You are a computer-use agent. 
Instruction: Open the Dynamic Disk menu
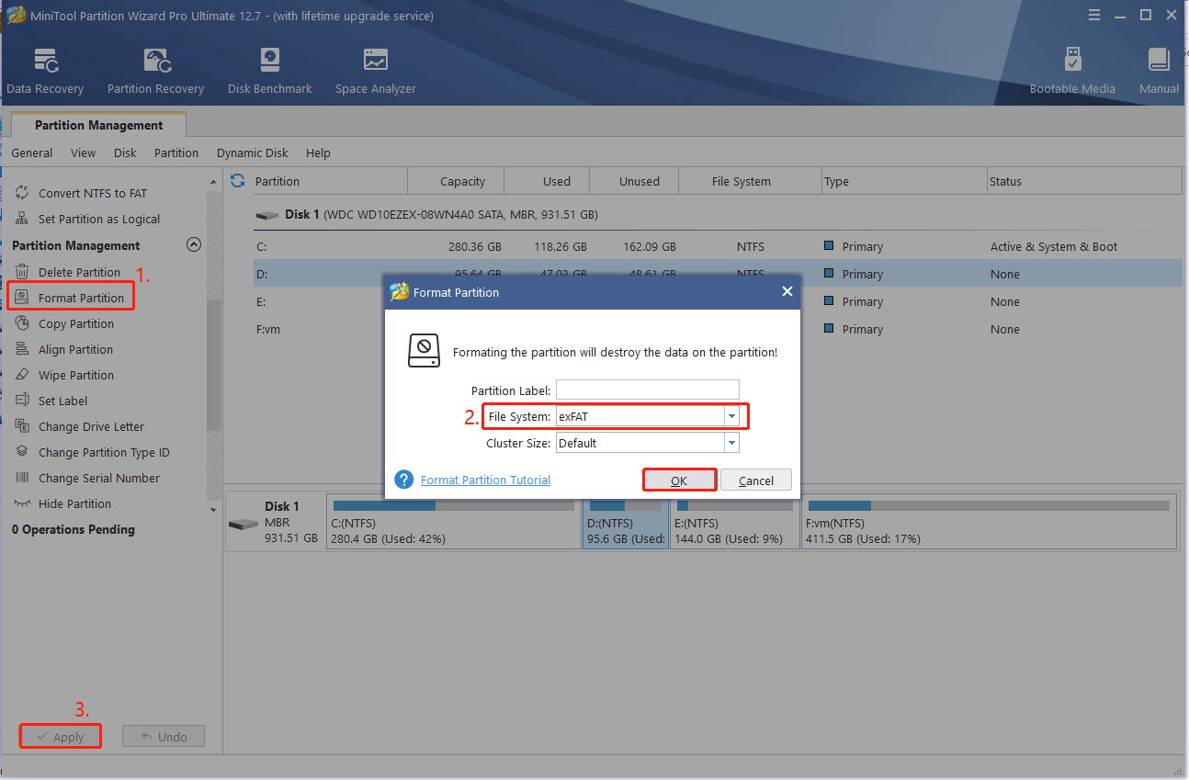point(252,153)
